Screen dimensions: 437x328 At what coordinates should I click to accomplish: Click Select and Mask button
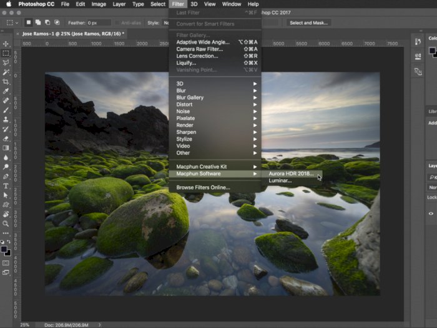click(x=309, y=23)
